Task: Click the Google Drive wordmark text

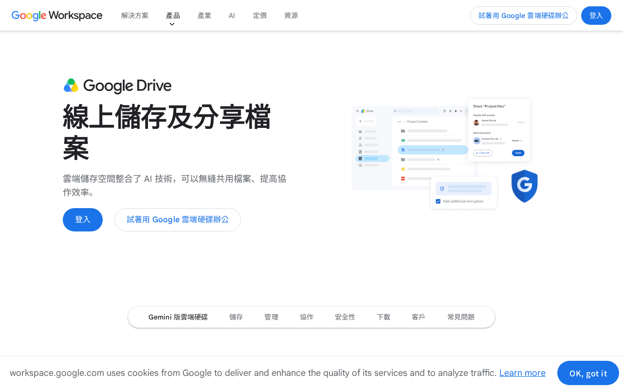Action: [128, 86]
